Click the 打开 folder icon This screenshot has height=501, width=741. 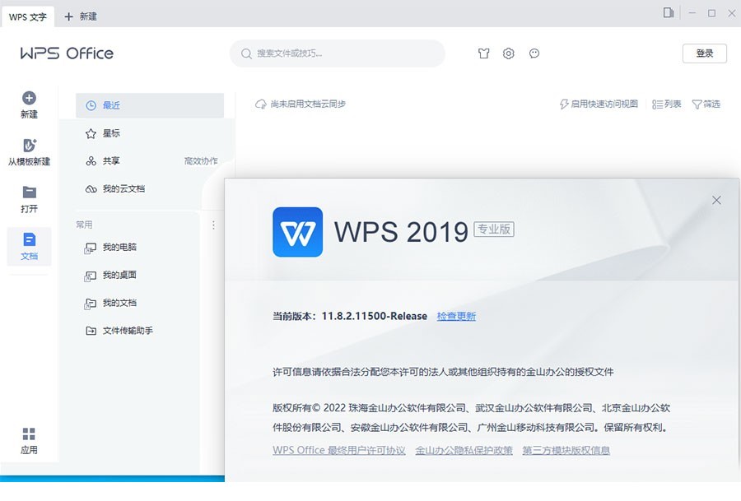point(30,193)
